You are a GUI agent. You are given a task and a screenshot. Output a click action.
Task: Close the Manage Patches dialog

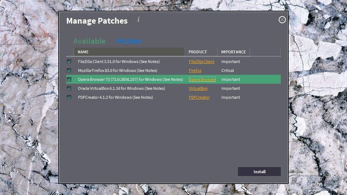pos(282,20)
